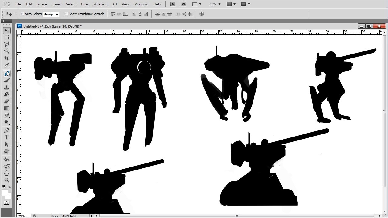Select the Move tool in the toolbox
The height and width of the screenshot is (218, 388).
pos(7,31)
